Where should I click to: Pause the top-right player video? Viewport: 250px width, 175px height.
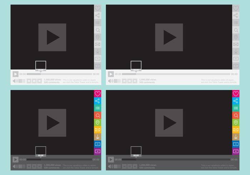tap(129, 81)
